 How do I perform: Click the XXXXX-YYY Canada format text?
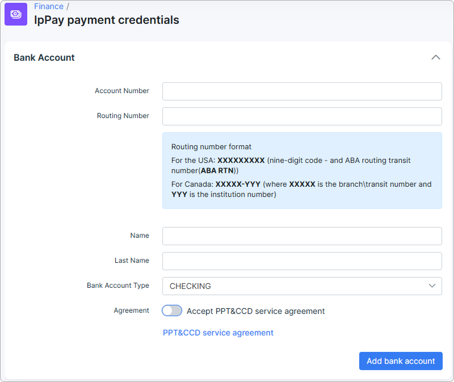click(238, 184)
